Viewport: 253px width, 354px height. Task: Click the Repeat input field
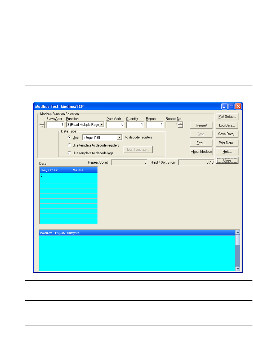click(x=155, y=125)
